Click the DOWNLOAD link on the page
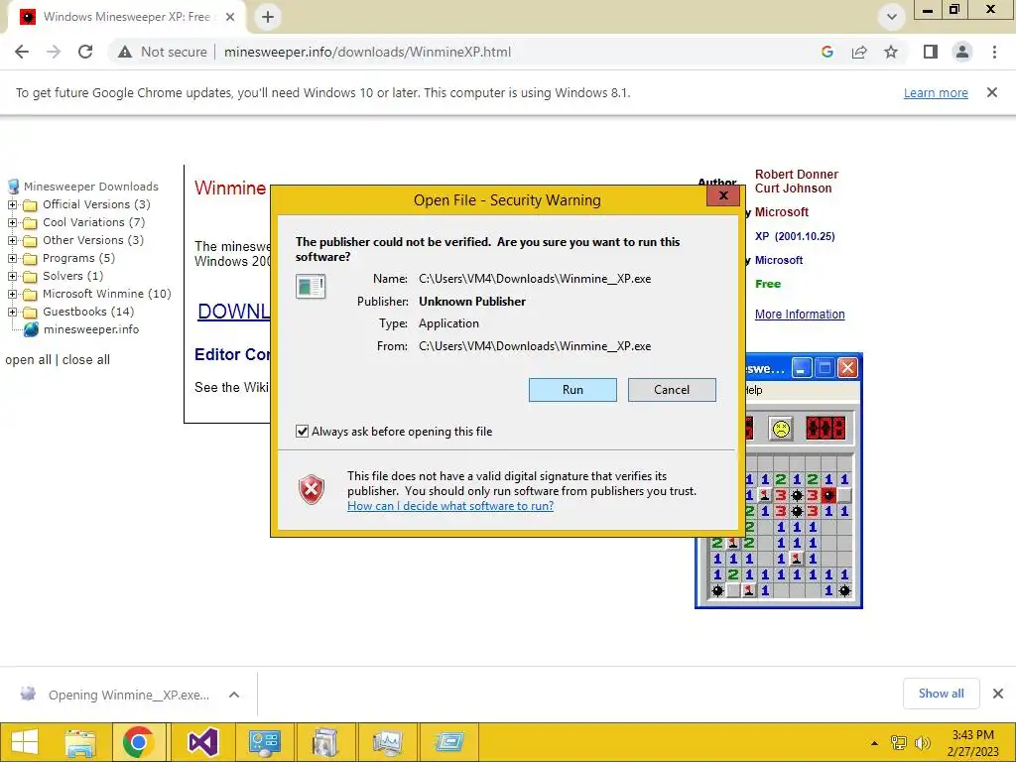The height and width of the screenshot is (762, 1016). pyautogui.click(x=233, y=311)
